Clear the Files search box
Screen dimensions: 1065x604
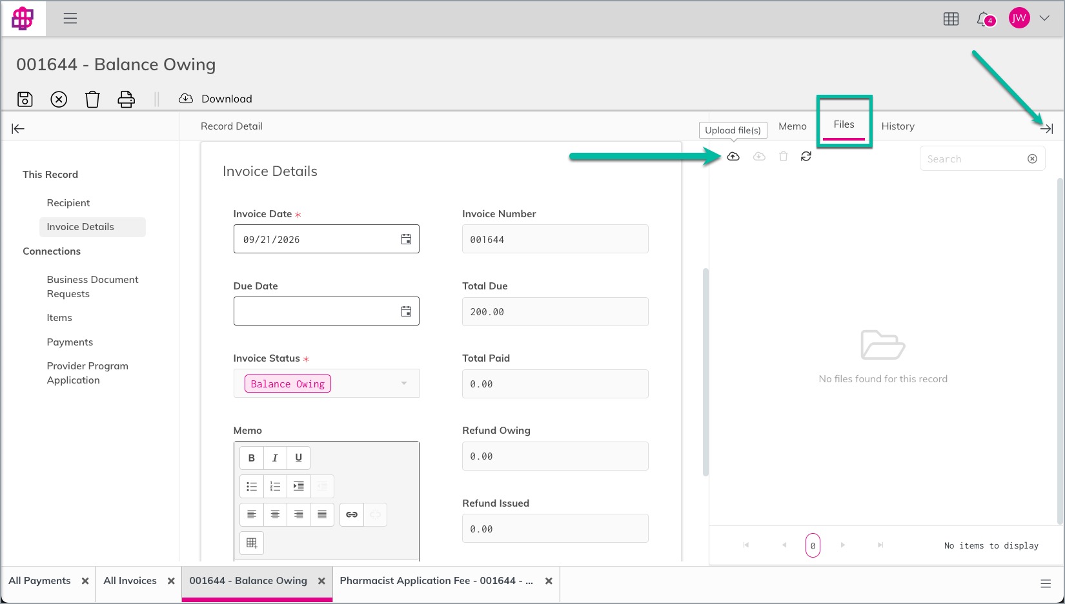tap(1032, 159)
